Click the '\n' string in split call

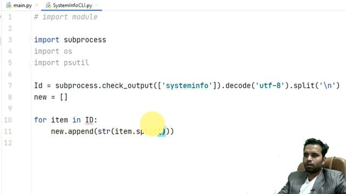[x=327, y=86]
